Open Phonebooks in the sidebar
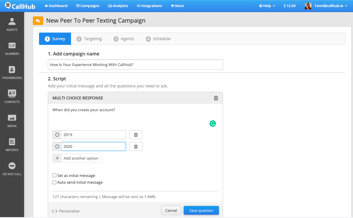Image resolution: width=353 pixels, height=218 pixels. (x=12, y=72)
